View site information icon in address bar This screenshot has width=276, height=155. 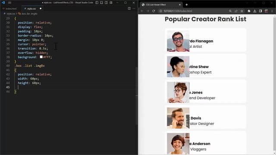[x=160, y=11]
